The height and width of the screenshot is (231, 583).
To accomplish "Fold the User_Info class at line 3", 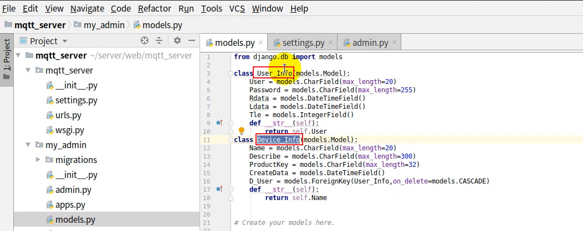I will (231, 73).
